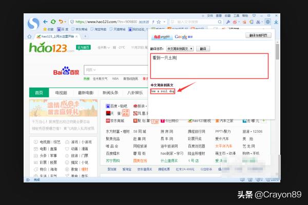Click the 翻译 button
The image size is (308, 205).
pos(203,49)
